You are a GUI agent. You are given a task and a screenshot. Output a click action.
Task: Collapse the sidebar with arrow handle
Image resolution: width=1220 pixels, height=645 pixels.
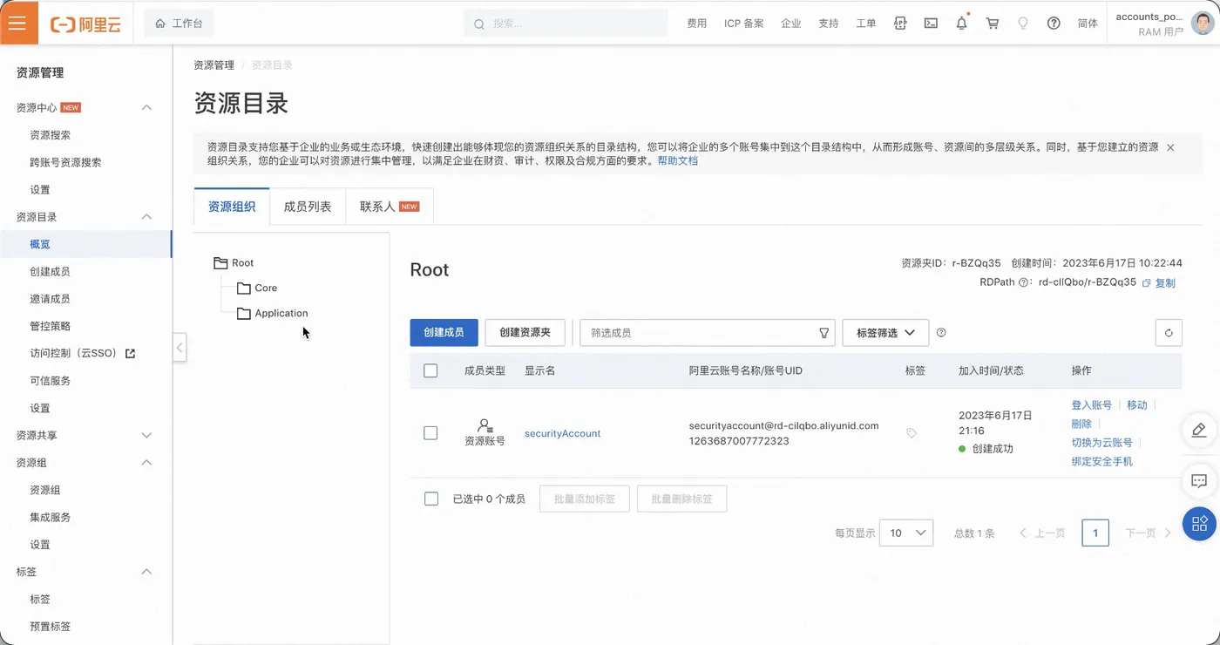[x=180, y=347]
